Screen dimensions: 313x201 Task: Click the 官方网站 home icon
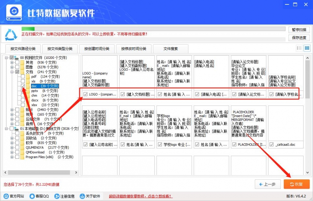click(x=6, y=196)
